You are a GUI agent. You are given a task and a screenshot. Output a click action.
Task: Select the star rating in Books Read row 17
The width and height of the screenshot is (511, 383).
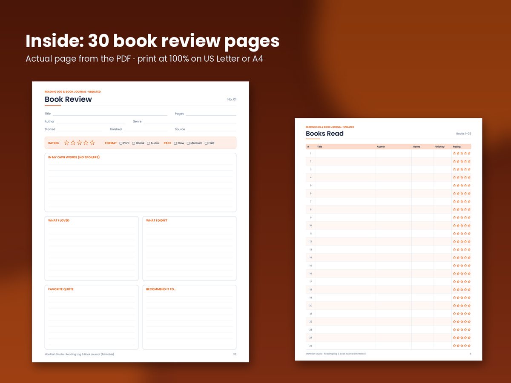(x=462, y=282)
